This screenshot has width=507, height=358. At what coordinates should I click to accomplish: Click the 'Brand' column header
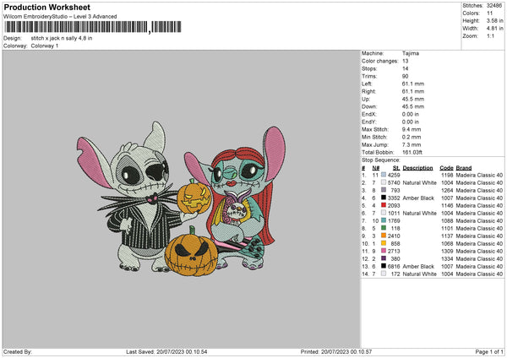tap(464, 168)
